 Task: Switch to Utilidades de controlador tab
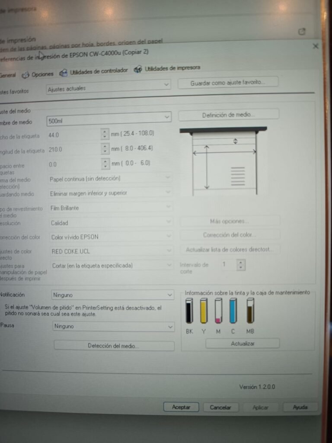coord(94,71)
